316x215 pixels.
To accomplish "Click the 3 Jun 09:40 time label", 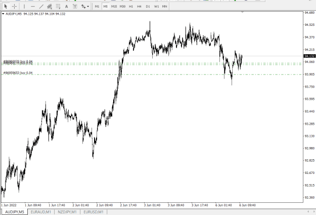I will click(176, 205).
